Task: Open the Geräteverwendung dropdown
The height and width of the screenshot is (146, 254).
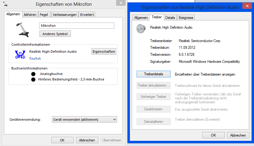Action: [84, 119]
